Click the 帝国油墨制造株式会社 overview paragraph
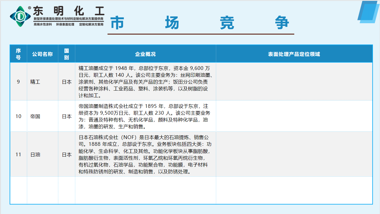380x214 pixels. pos(144,116)
